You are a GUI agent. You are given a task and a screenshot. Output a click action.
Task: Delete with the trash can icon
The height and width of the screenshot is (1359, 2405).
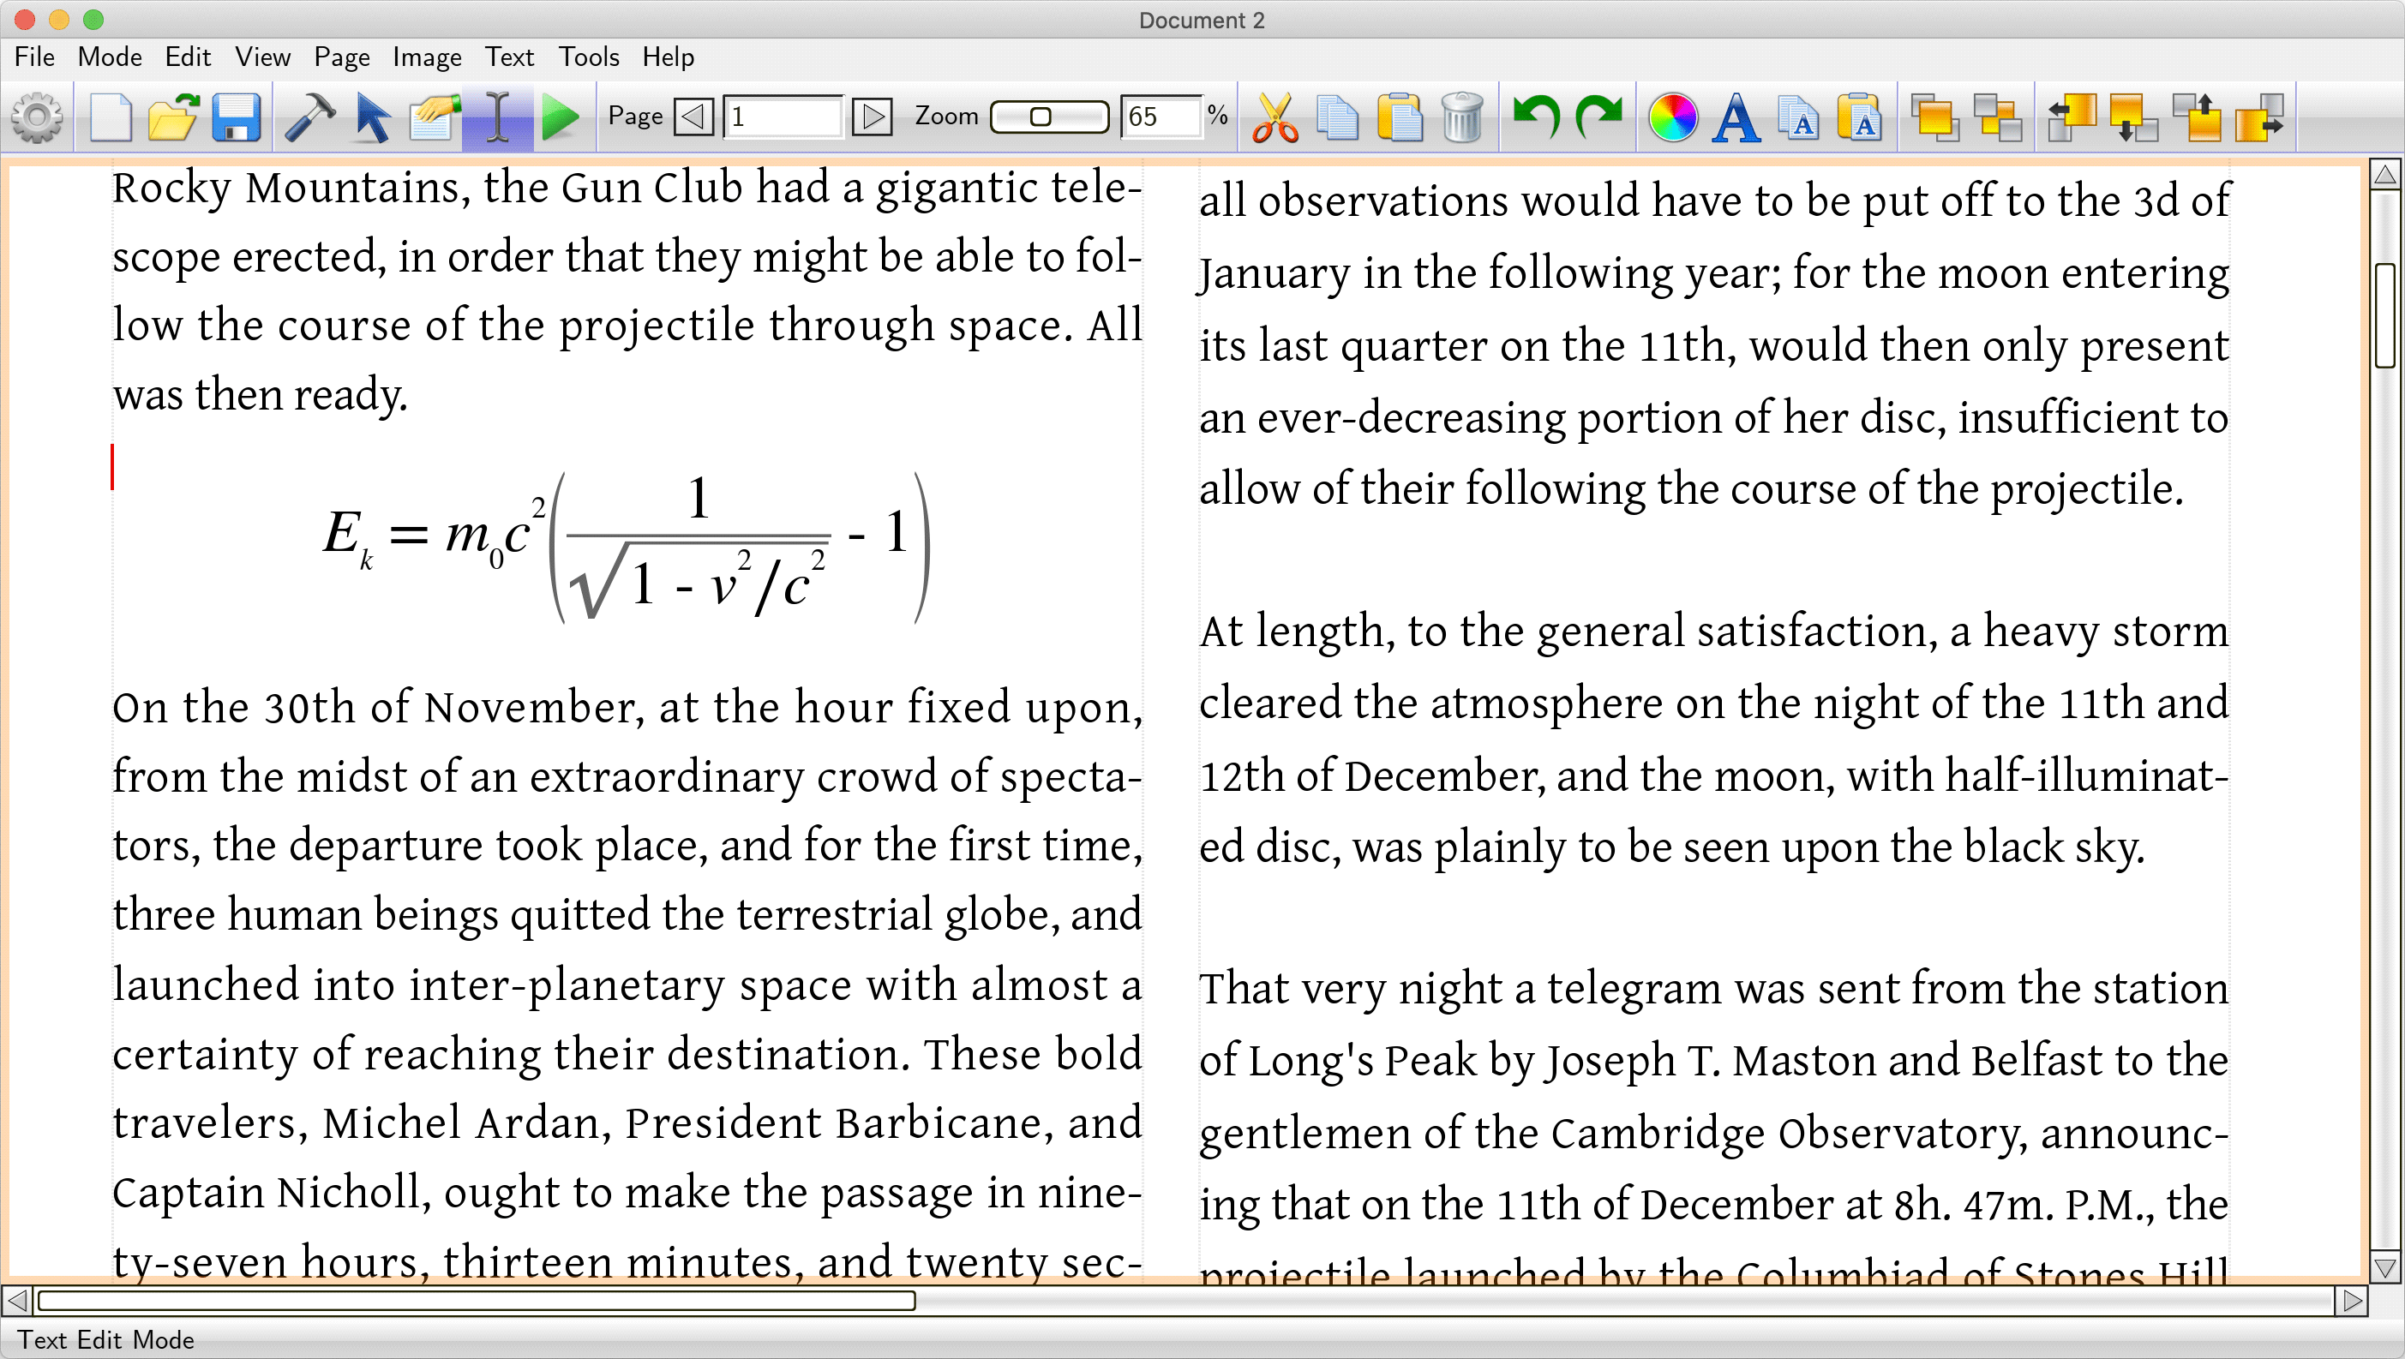[x=1462, y=117]
